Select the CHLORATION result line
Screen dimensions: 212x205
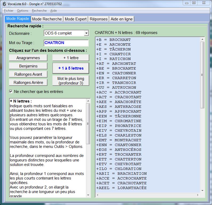119,169
